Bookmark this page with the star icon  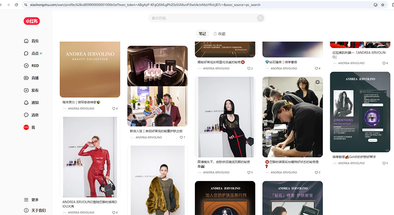point(383,5)
